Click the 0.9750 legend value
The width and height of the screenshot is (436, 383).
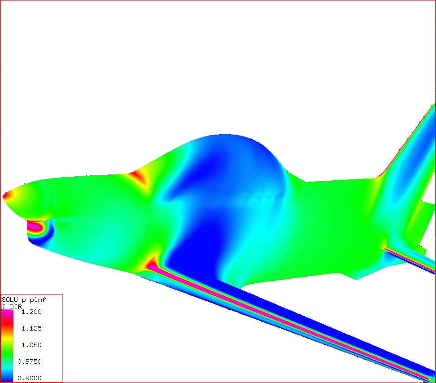30,361
